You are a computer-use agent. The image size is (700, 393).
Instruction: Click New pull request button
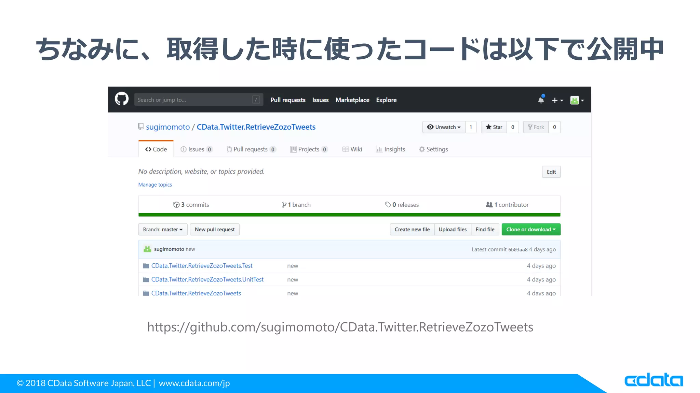pyautogui.click(x=215, y=230)
